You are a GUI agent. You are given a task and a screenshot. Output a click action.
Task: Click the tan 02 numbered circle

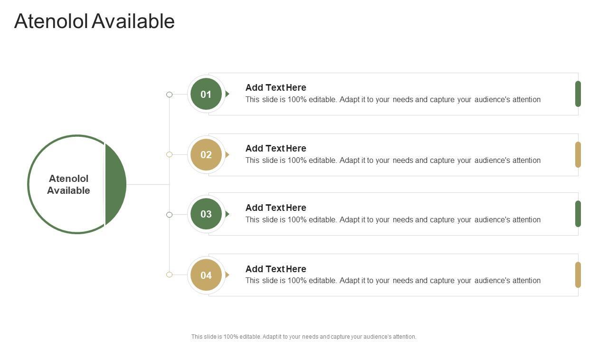[206, 154]
